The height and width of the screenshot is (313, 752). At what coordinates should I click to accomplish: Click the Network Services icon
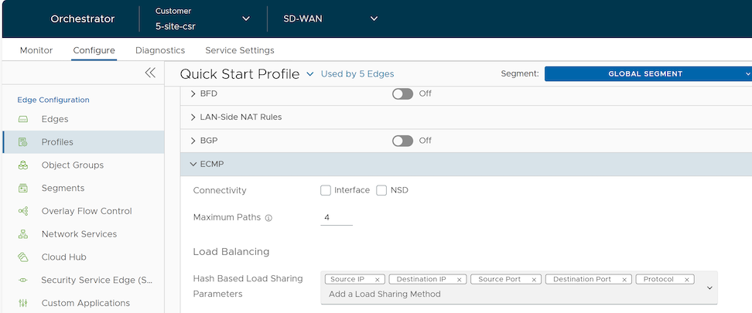coord(23,234)
